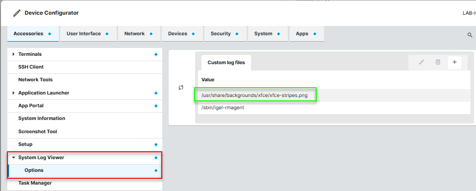Select the /sbin/igel-rmagent row
The image size is (476, 191).
click(334, 108)
